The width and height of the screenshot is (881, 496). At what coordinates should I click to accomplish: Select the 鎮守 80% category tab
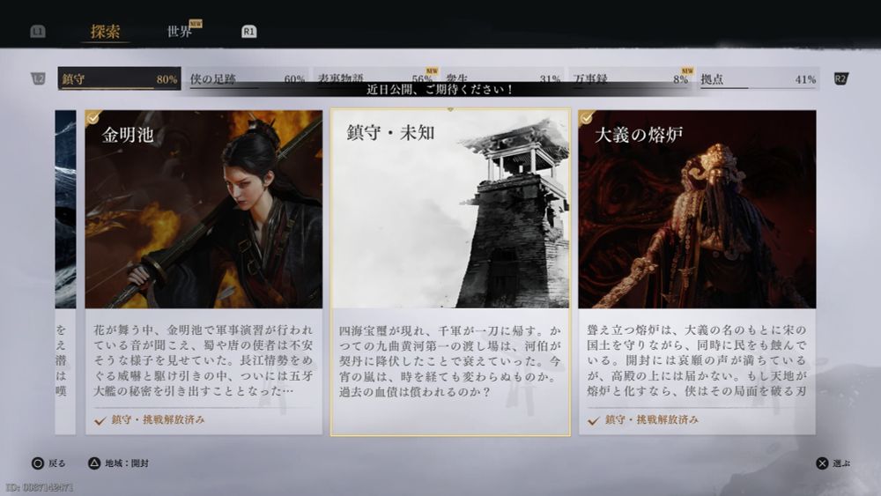[x=119, y=78]
